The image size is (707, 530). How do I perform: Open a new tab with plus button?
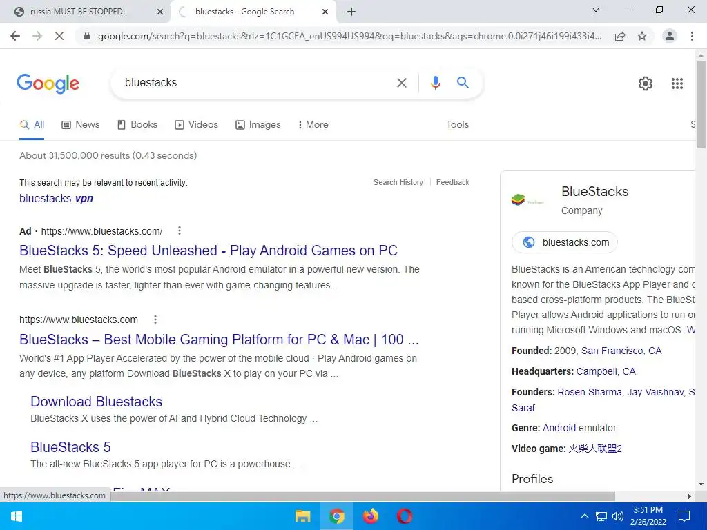[351, 12]
